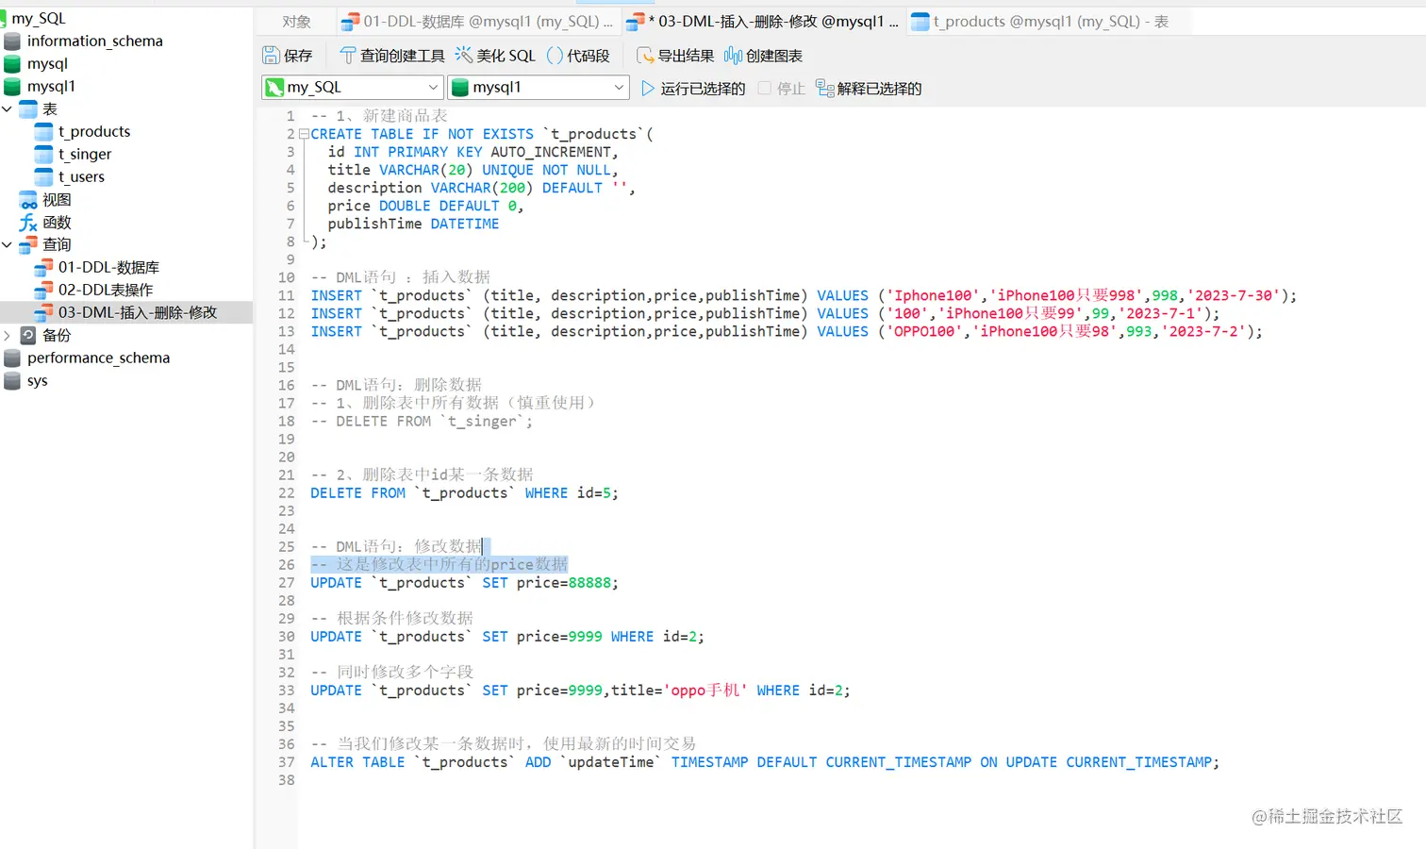
Task: Click the mysql database icon in sidebar
Action: tap(12, 63)
